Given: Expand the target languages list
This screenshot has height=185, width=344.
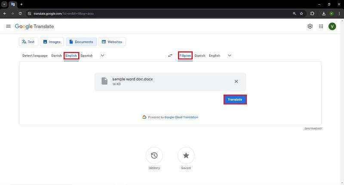Looking at the screenshot, I should coord(230,55).
